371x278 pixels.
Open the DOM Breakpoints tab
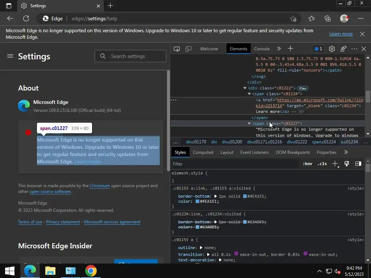click(293, 152)
